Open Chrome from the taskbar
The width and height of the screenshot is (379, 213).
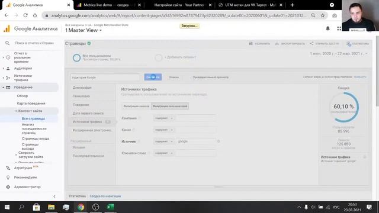pos(81,207)
